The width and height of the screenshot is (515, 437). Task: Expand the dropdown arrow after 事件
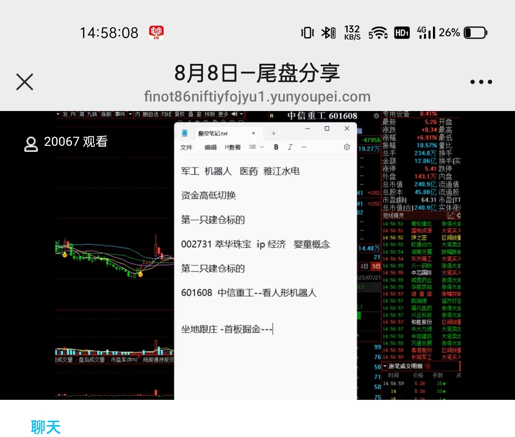point(130,114)
